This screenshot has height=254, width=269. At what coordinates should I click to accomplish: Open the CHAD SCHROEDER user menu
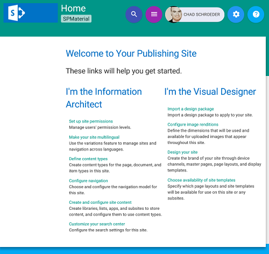(202, 15)
